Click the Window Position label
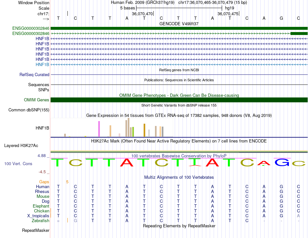The image size is (308, 238). 34,3
